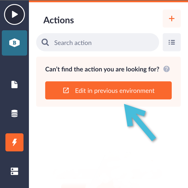The height and width of the screenshot is (188, 188).
Task: Click the thin orange bar atop the panel
Action: pyautogui.click(x=108, y=1)
